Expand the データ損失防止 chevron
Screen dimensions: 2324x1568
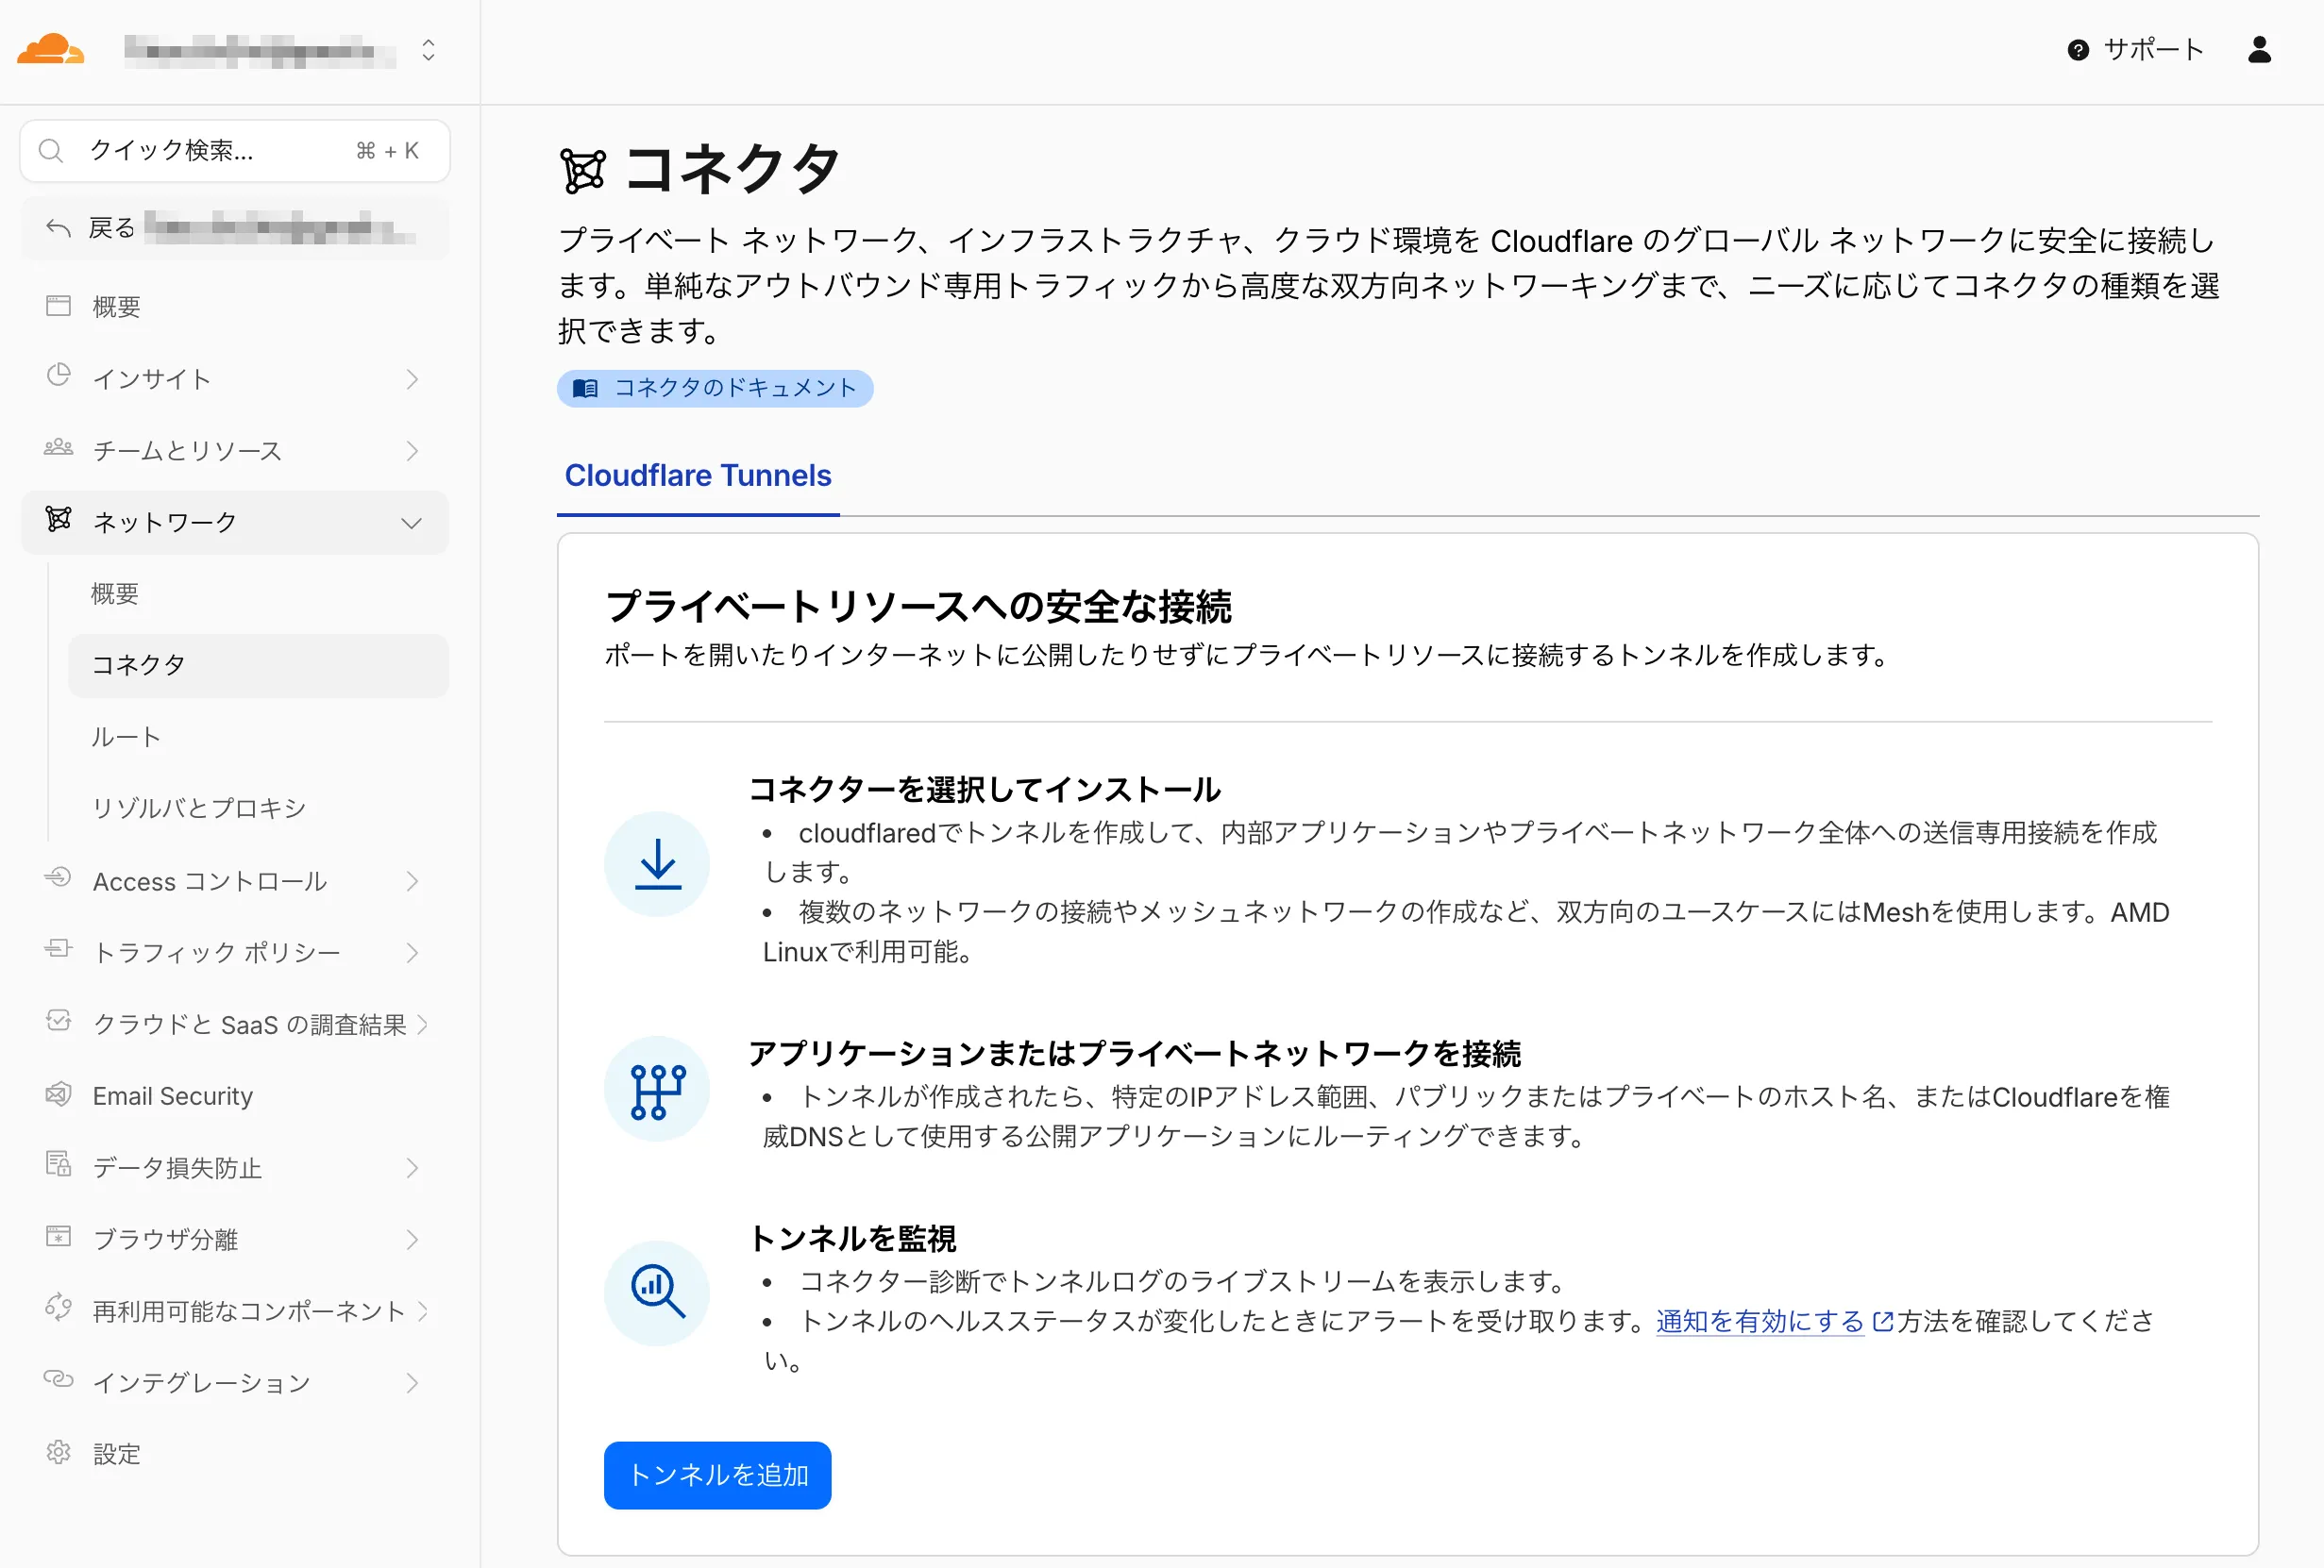click(412, 1168)
